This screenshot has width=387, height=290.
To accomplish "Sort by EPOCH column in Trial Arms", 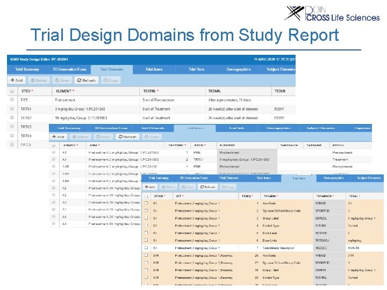I will (x=338, y=145).
